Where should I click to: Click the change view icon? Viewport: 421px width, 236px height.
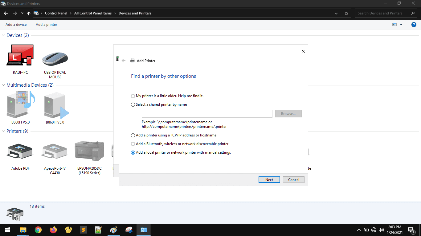[x=394, y=25]
